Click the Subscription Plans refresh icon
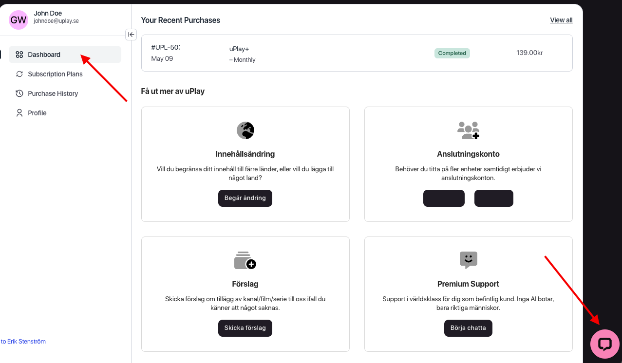The image size is (622, 363). (19, 74)
